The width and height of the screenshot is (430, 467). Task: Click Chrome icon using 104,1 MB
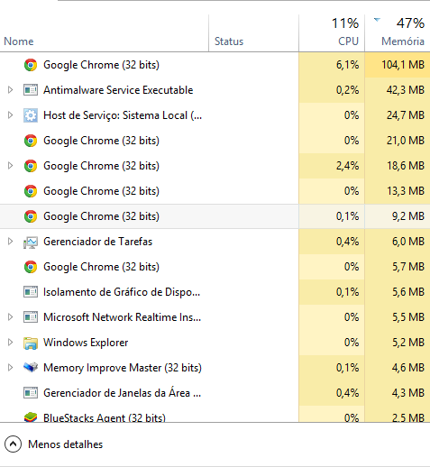click(x=31, y=65)
